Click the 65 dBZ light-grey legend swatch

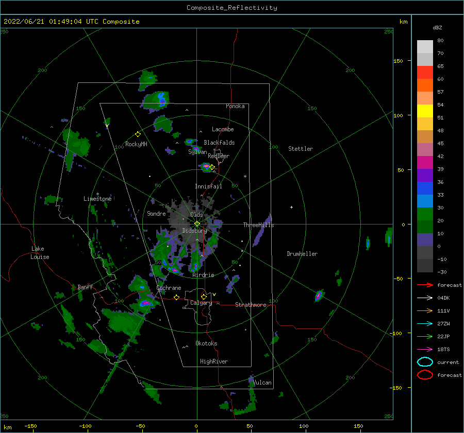point(425,59)
